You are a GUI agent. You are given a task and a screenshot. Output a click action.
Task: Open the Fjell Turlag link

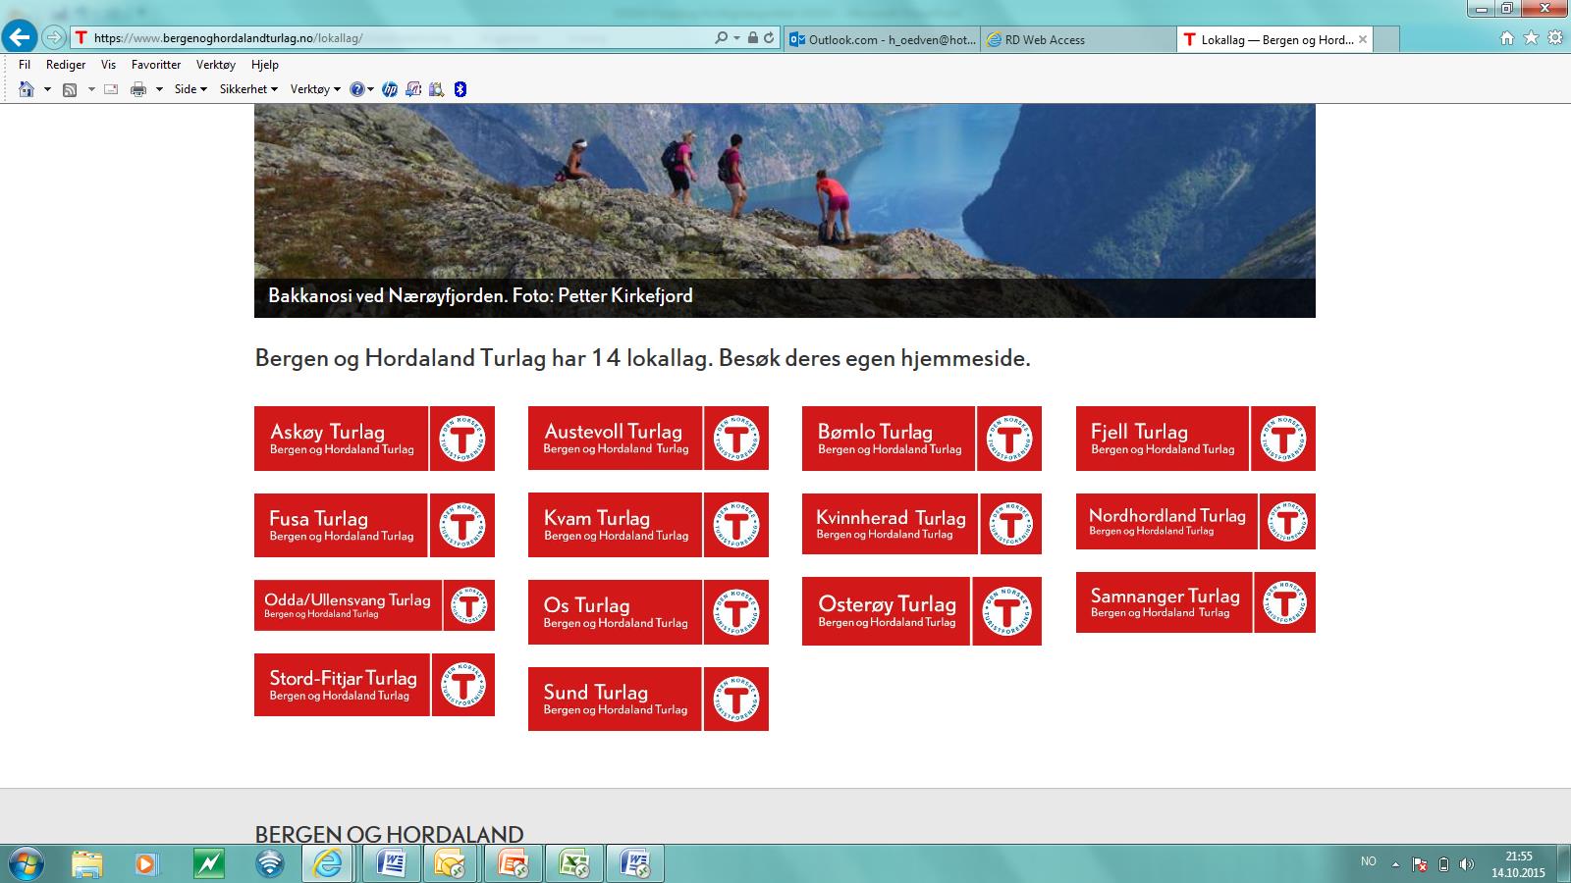[x=1196, y=439]
